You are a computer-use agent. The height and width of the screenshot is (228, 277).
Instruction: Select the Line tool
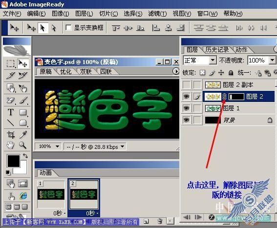tap(11, 123)
